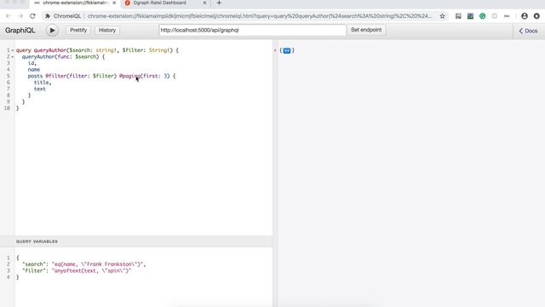
Task: Click the 'name' field in the query
Action: coord(34,70)
